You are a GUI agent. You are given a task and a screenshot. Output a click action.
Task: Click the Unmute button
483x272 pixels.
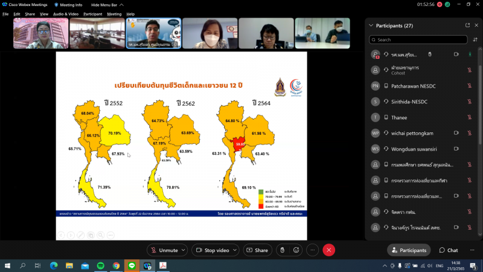(x=165, y=250)
